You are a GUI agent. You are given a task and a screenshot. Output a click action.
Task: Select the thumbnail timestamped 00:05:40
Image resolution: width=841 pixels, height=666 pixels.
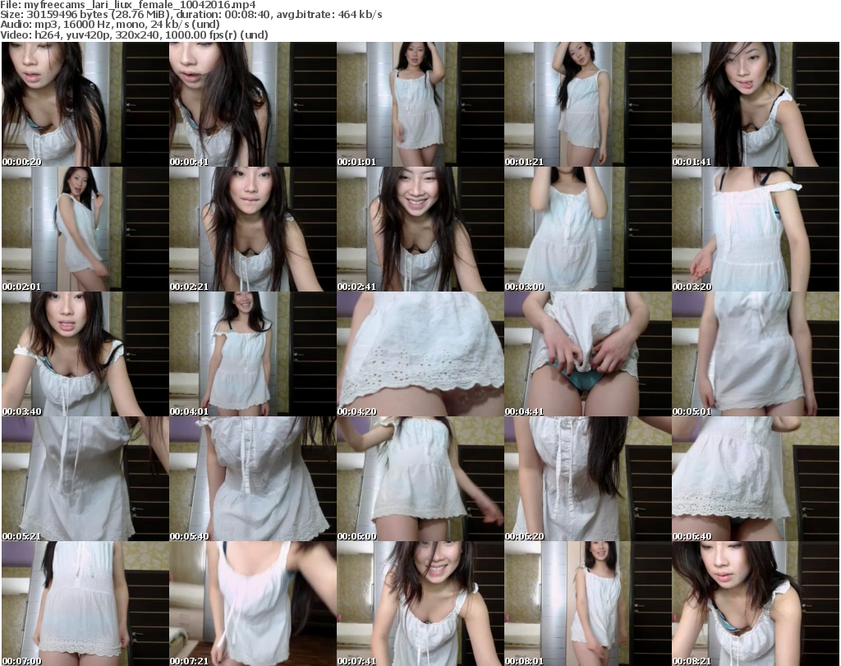(x=252, y=479)
